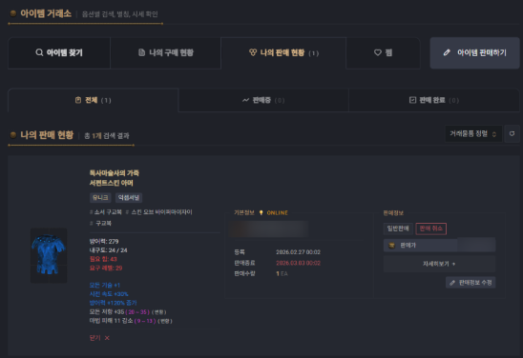The image size is (523, 358).
Task: Click the 내구도: 24 / 24 line
Action: (108, 250)
